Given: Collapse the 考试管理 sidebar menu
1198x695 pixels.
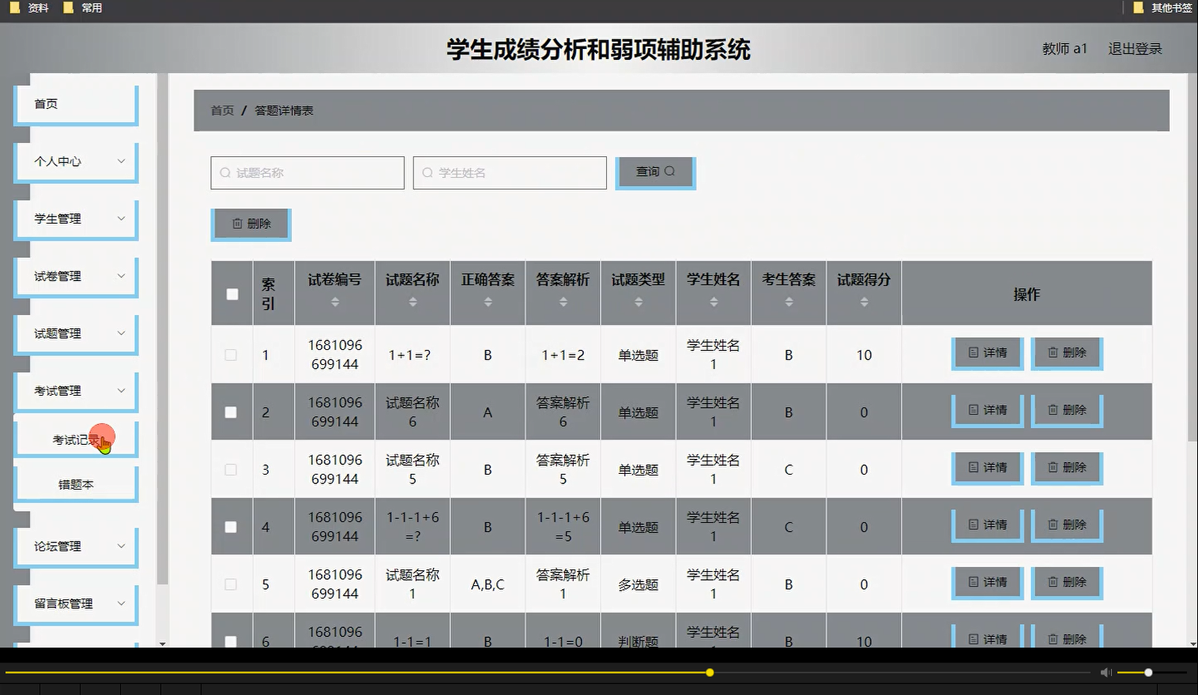Looking at the screenshot, I should [x=76, y=391].
